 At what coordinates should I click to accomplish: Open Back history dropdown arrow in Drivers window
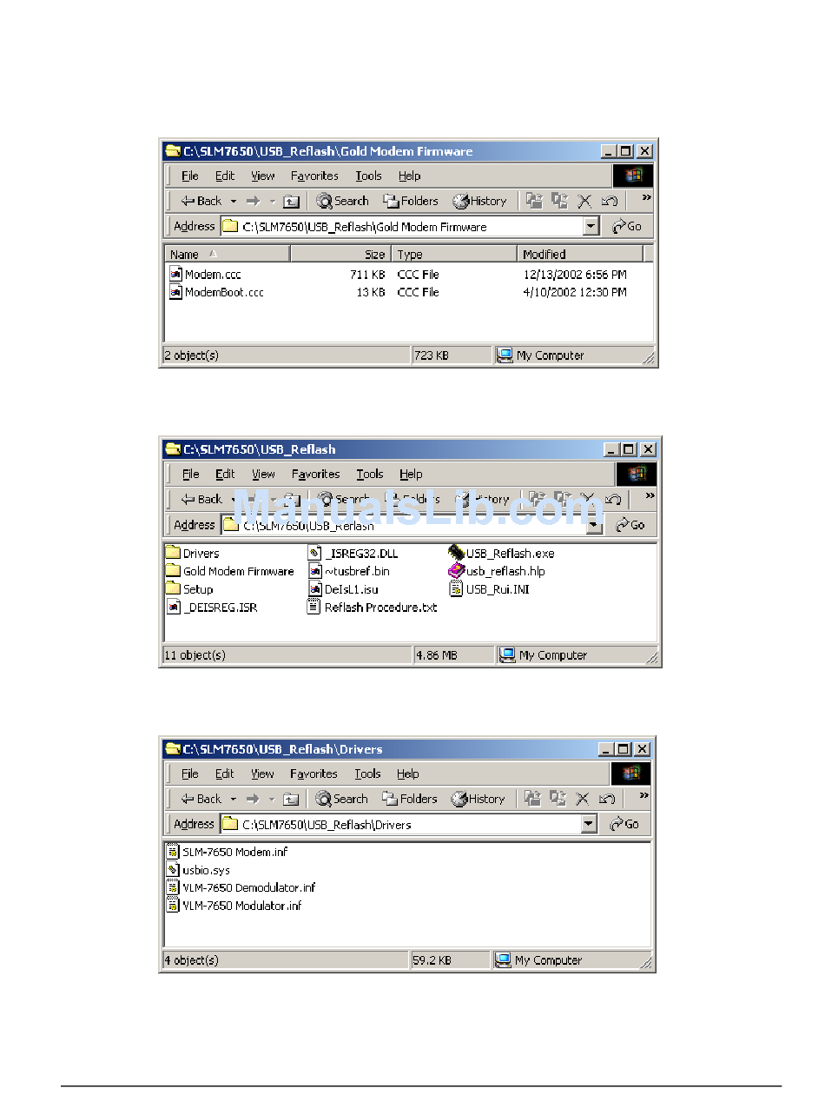tap(233, 800)
